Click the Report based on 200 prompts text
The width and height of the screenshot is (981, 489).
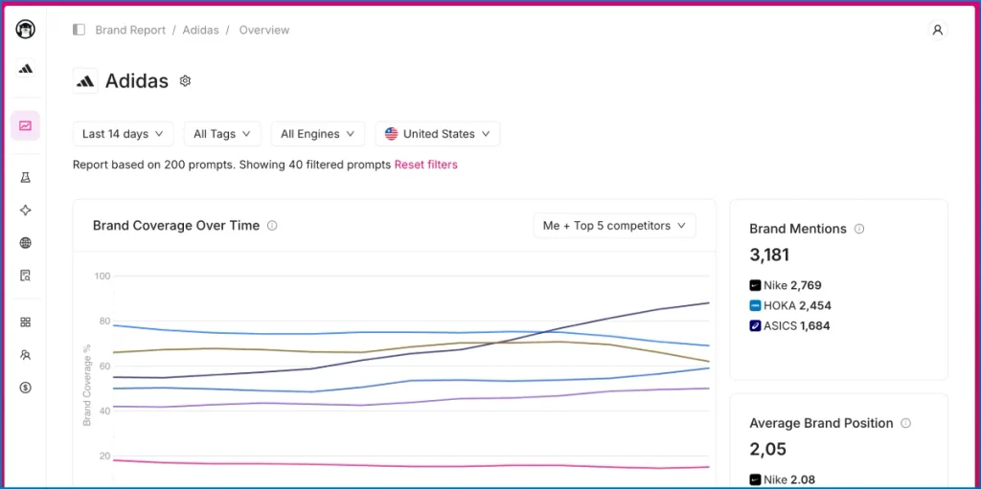click(x=232, y=166)
